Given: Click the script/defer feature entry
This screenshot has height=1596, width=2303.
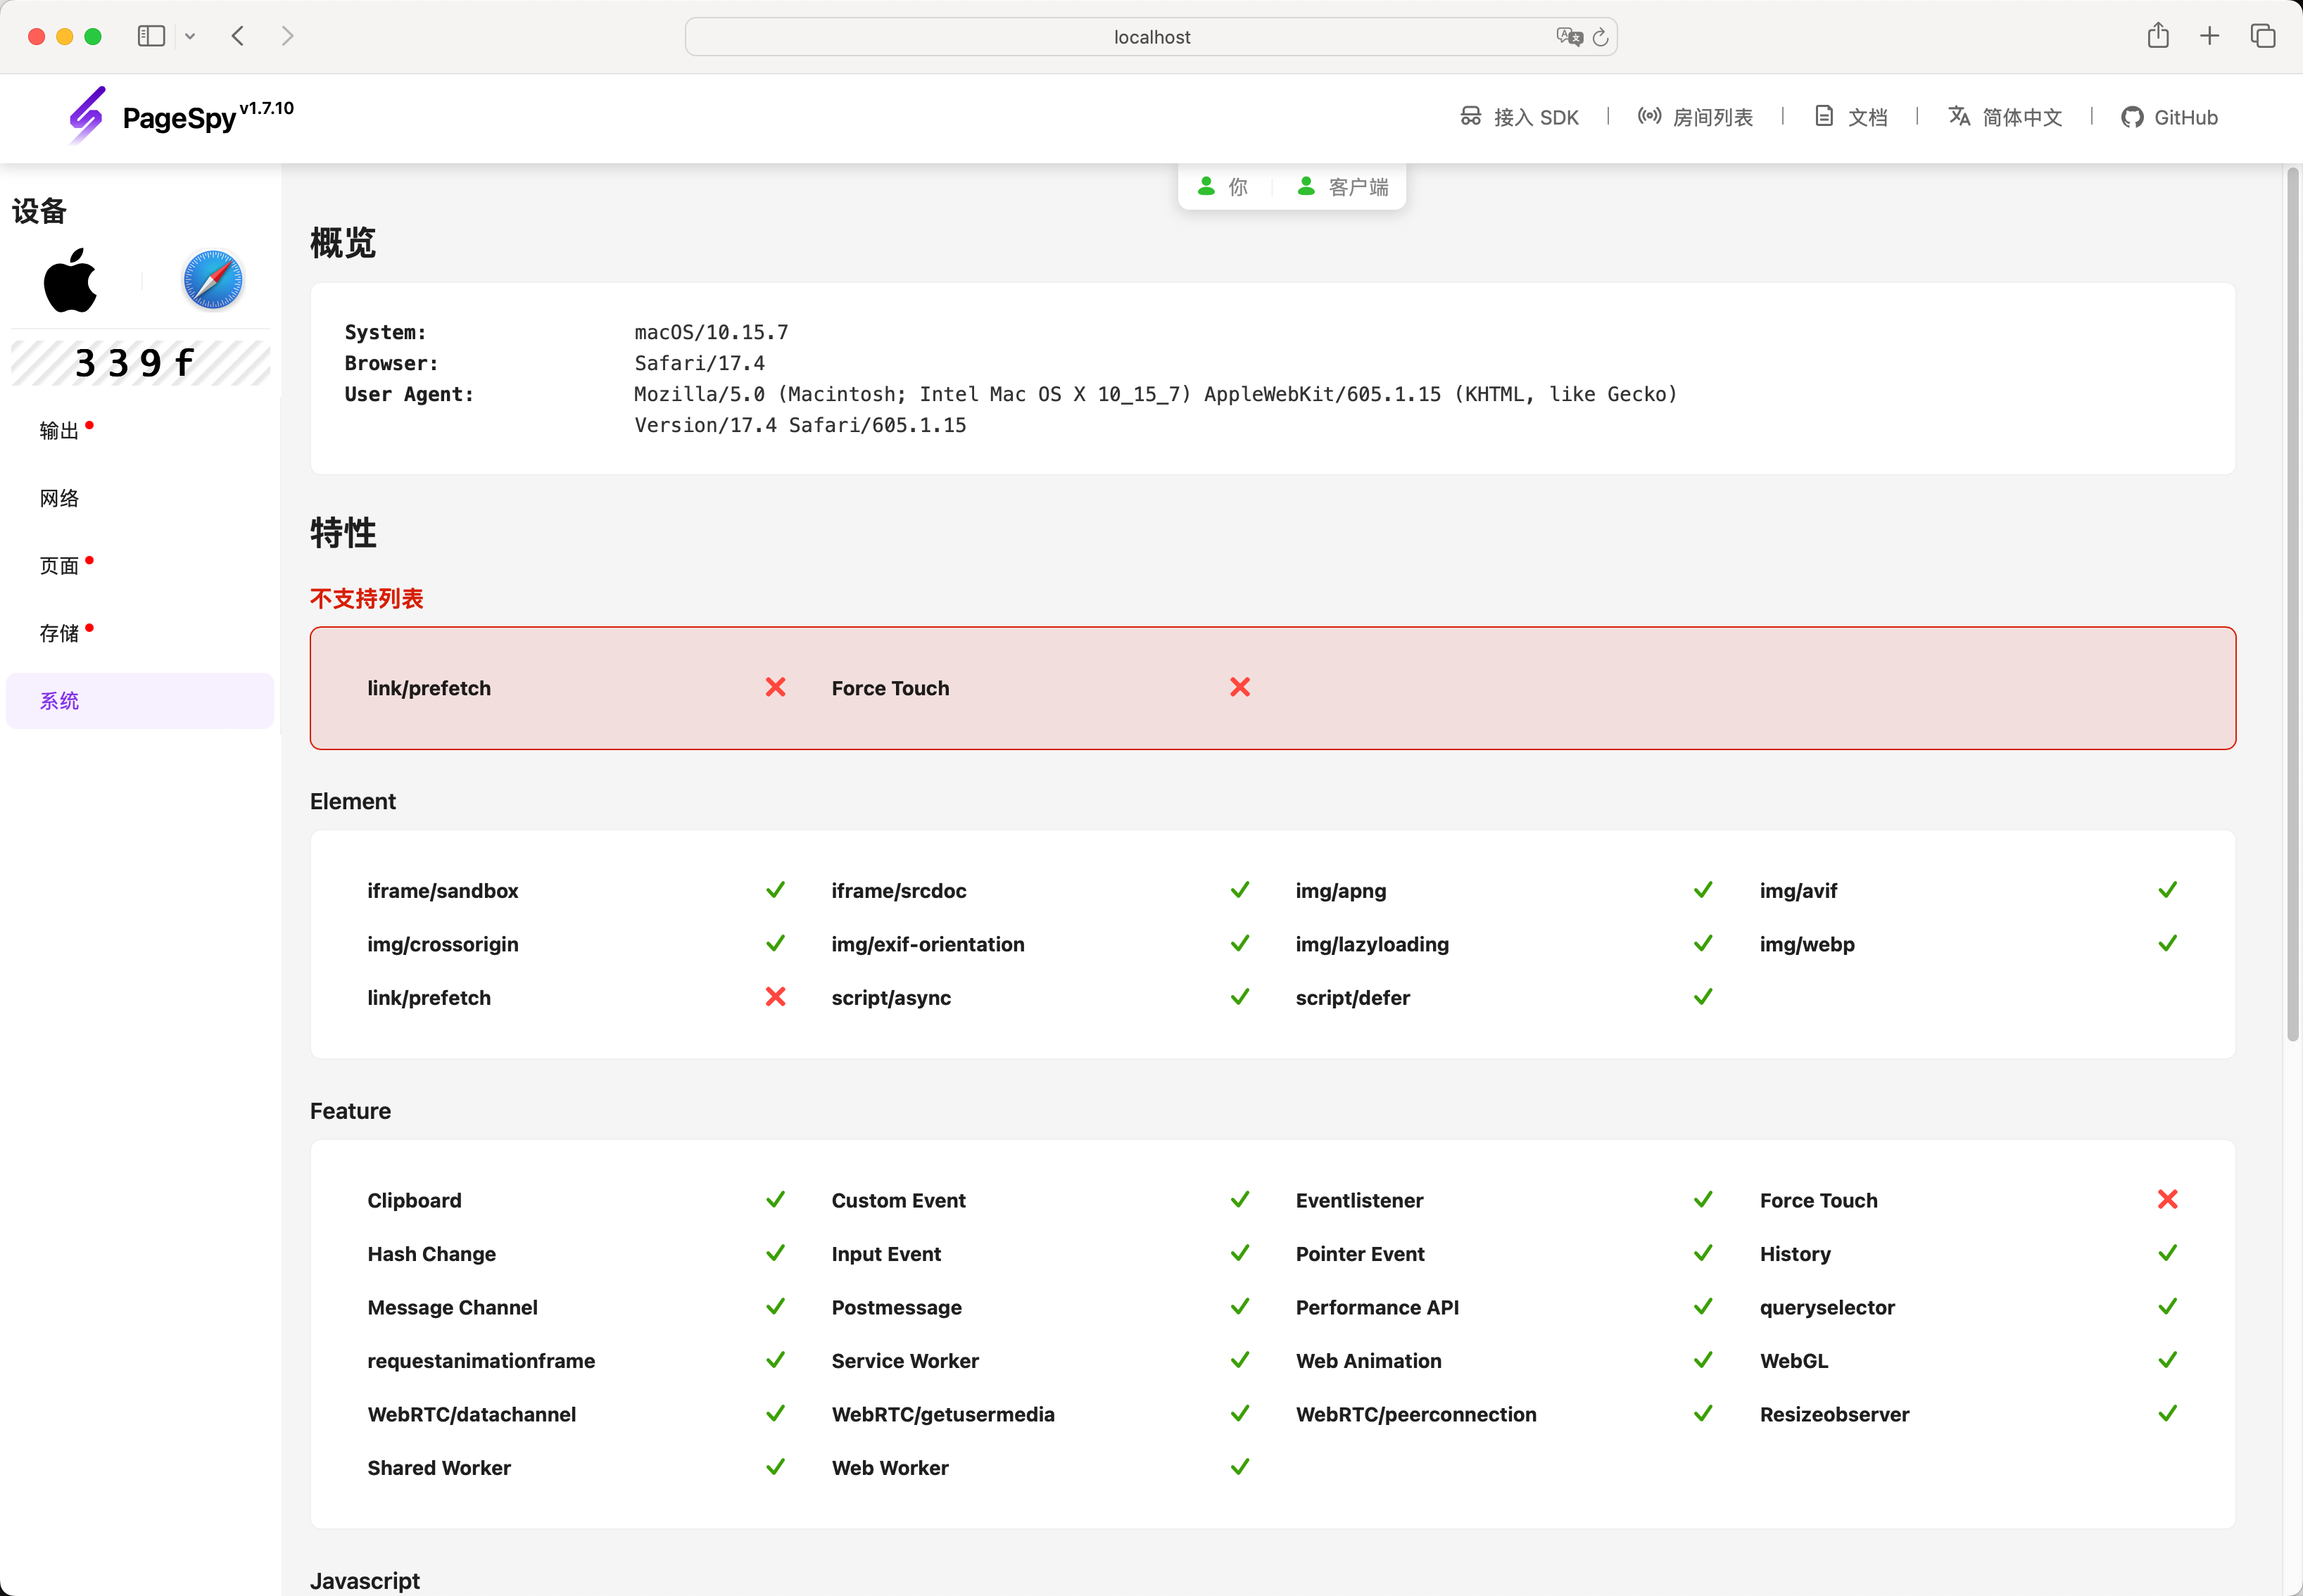Looking at the screenshot, I should (x=1352, y=998).
